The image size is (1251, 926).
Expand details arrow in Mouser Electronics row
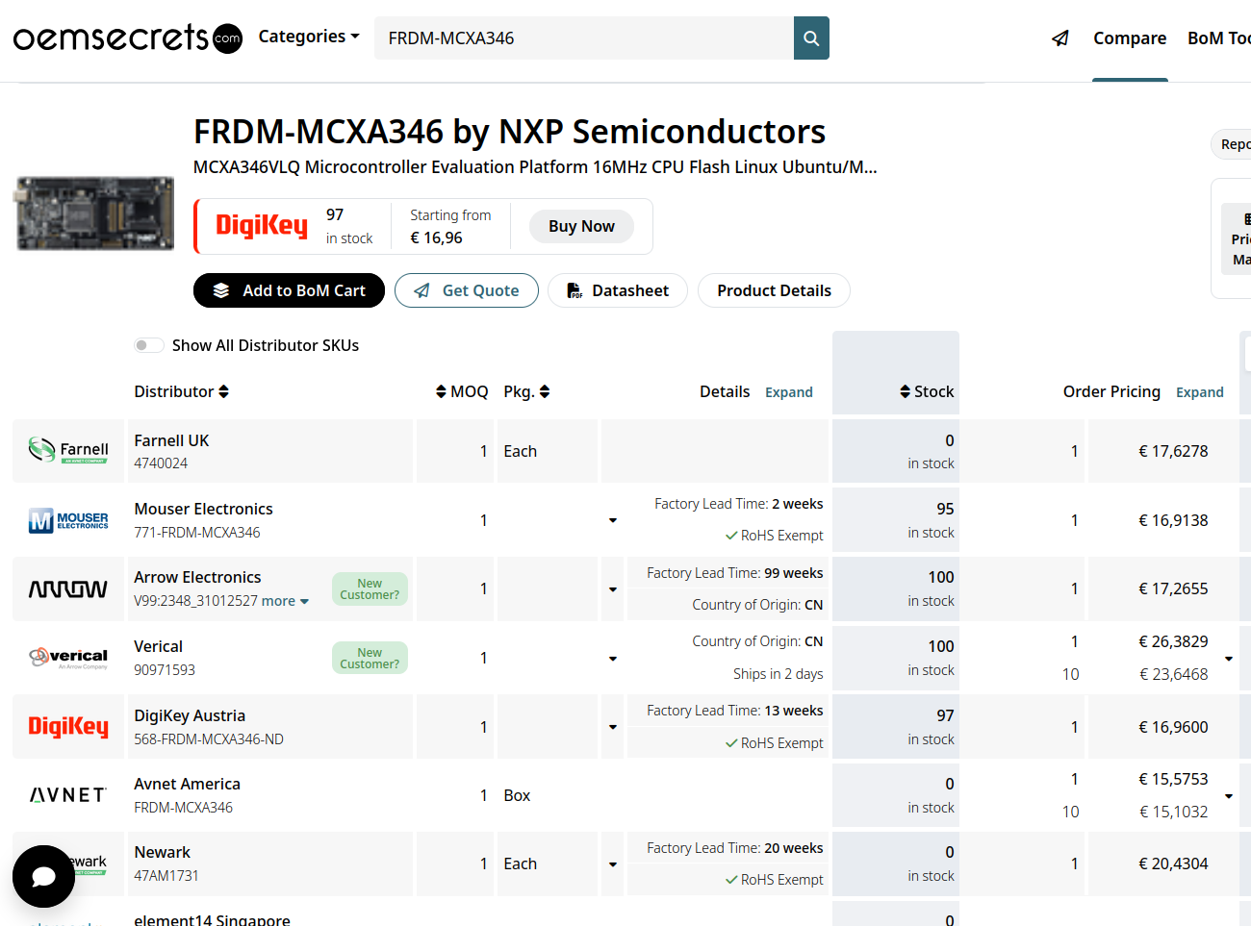click(613, 520)
